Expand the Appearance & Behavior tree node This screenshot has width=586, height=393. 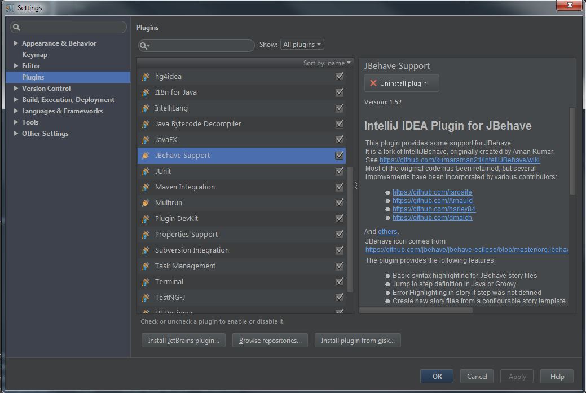[16, 43]
